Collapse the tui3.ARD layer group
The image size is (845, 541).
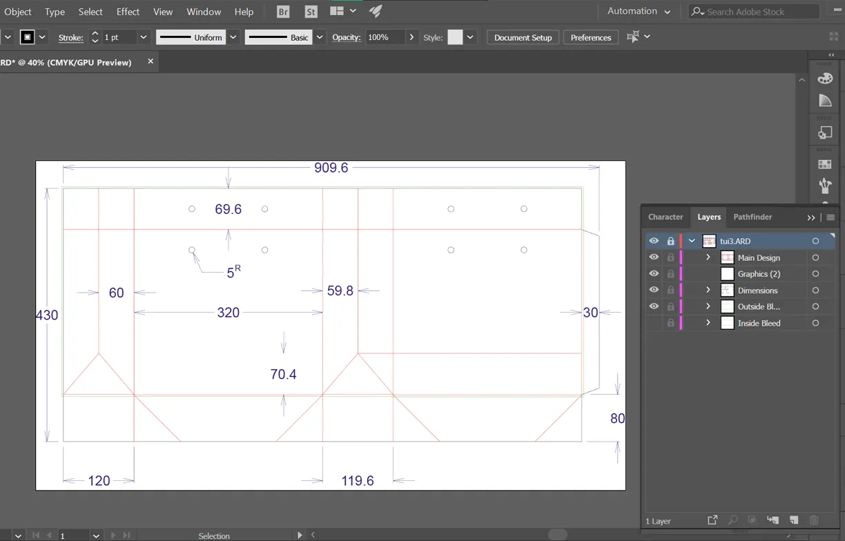[692, 240]
